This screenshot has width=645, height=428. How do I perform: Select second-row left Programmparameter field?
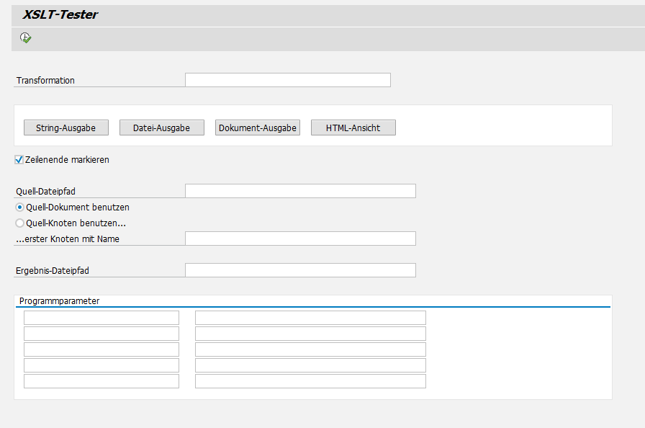(x=102, y=334)
